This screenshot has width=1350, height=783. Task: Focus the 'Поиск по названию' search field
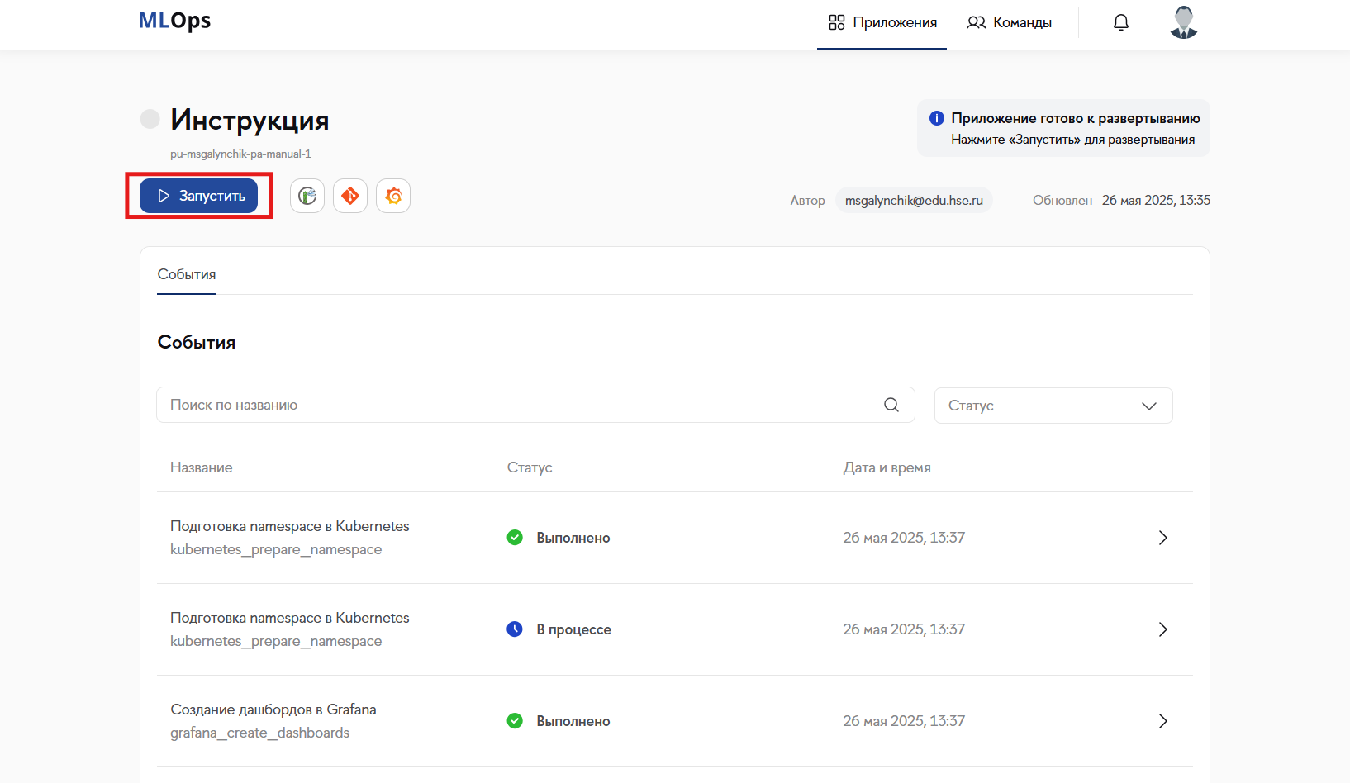pos(521,405)
